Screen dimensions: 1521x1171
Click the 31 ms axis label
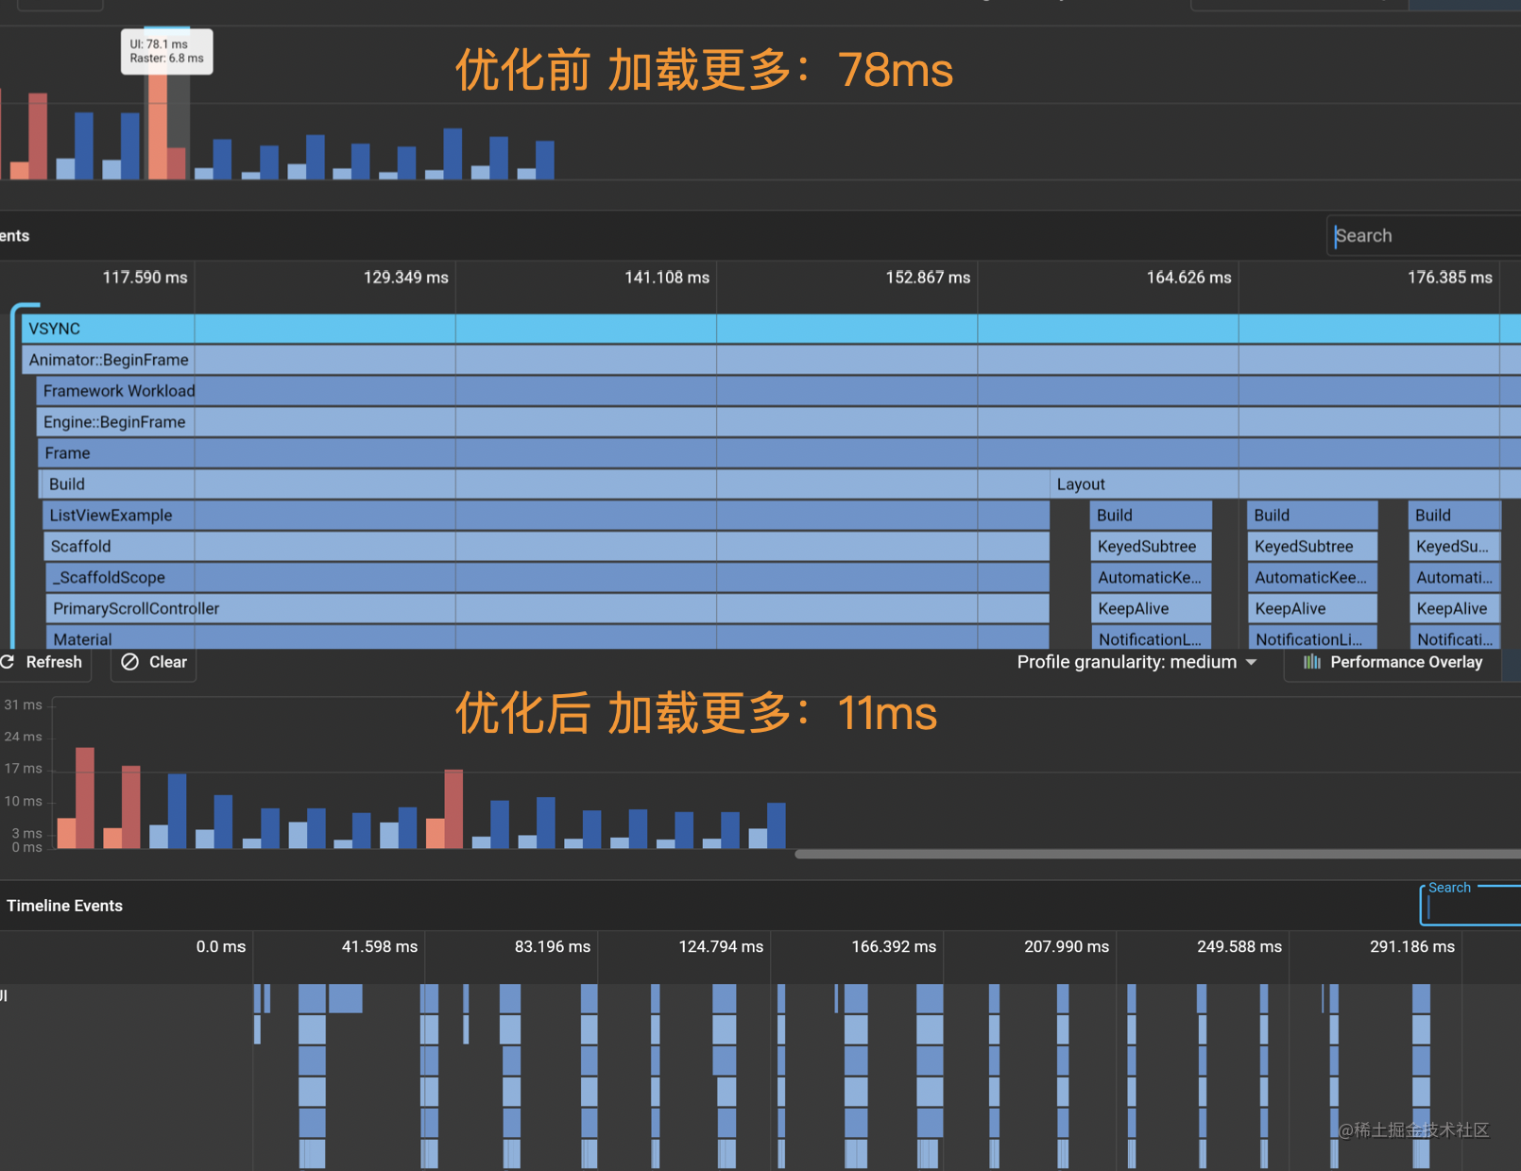click(24, 704)
